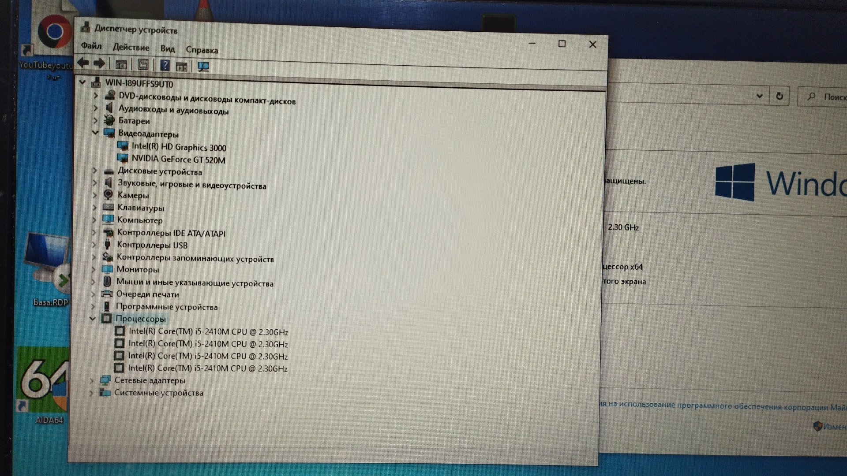Select the Компьютер tree row
This screenshot has height=476, width=847.
[140, 219]
